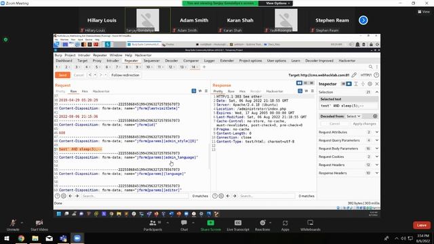
Task: Open Inspector settings gear
Action: [x=370, y=84]
